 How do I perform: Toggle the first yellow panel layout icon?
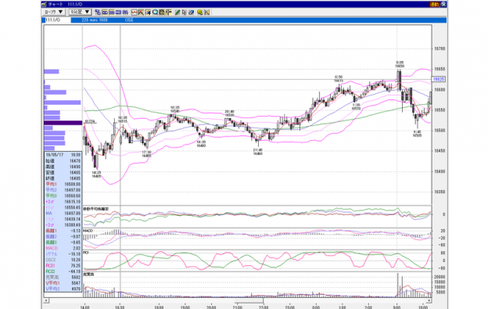click(105, 13)
